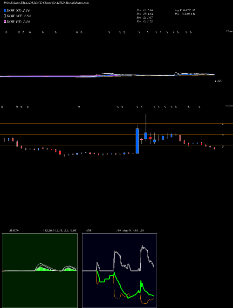Image resolution: width=233 pixels, height=308 pixels.
Task: Click price axis label 3
Action: (x=223, y=135)
